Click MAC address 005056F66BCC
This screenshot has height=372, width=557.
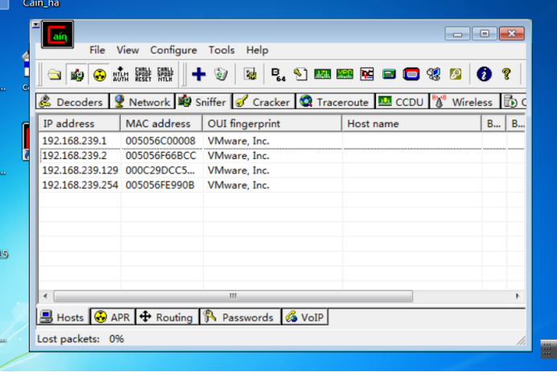[161, 156]
